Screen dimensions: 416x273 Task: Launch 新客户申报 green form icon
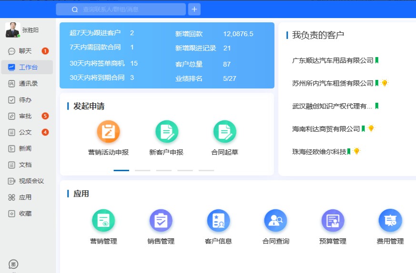[166, 132]
